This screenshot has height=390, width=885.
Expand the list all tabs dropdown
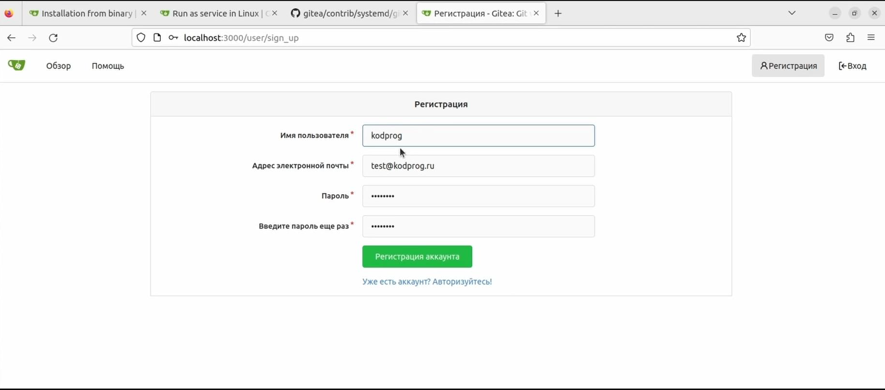pyautogui.click(x=792, y=13)
